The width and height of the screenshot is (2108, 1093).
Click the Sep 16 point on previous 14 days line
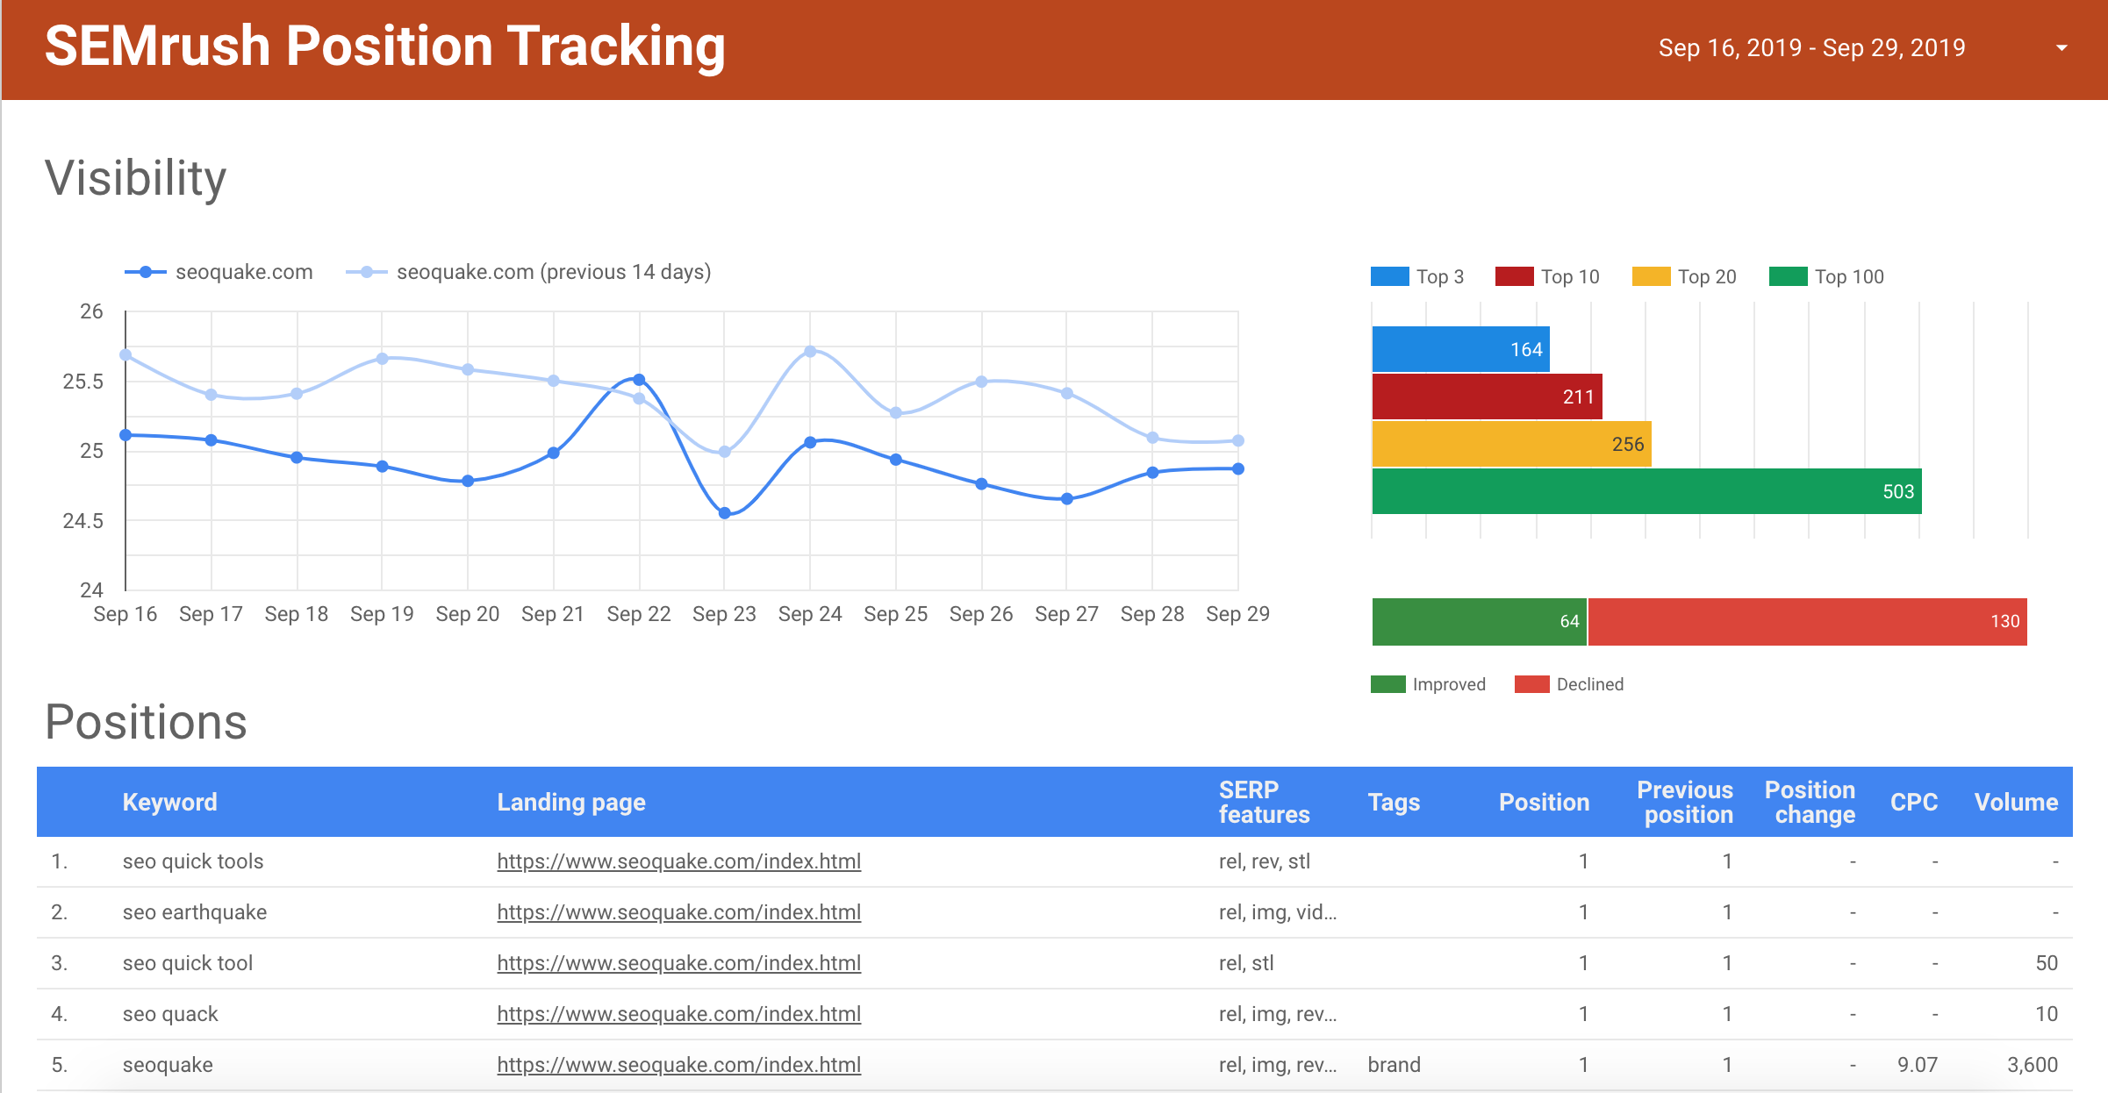tap(125, 355)
